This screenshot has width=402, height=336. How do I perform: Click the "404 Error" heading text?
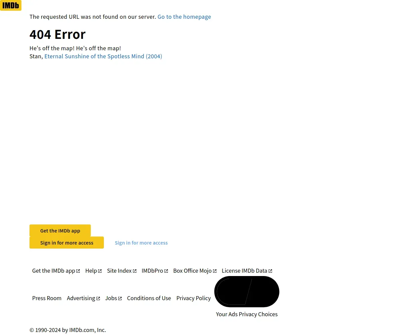pos(58,34)
